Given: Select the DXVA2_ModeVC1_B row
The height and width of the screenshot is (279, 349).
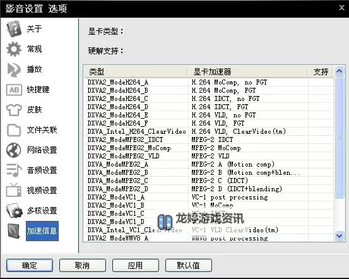Looking at the screenshot, I should 209,205.
